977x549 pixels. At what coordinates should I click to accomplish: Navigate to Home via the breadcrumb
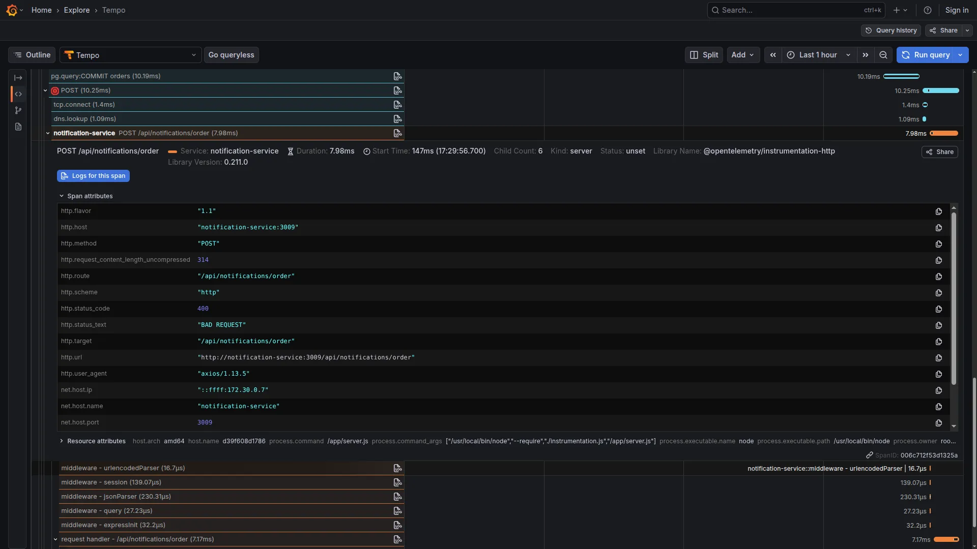click(x=41, y=10)
